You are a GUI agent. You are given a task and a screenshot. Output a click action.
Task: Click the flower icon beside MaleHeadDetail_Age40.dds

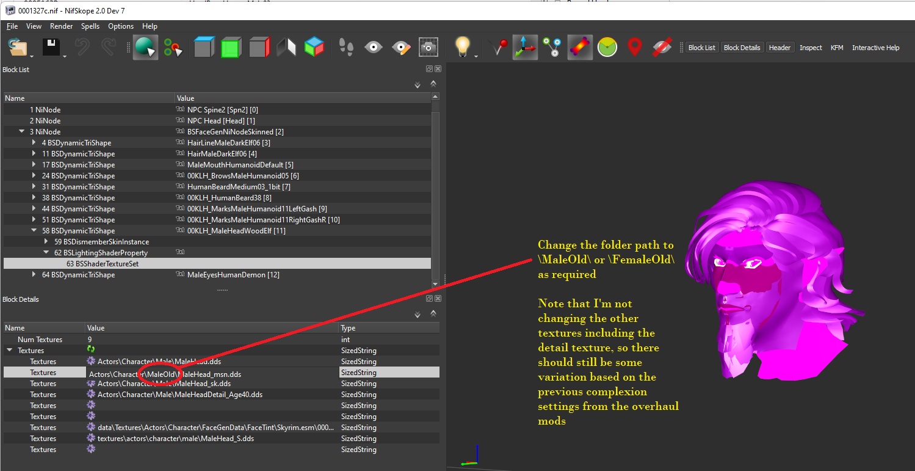(x=91, y=395)
